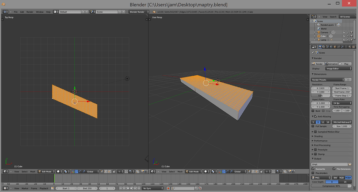Toggle Camera renderability camera icon
The width and height of the screenshot is (358, 192).
(351, 32)
